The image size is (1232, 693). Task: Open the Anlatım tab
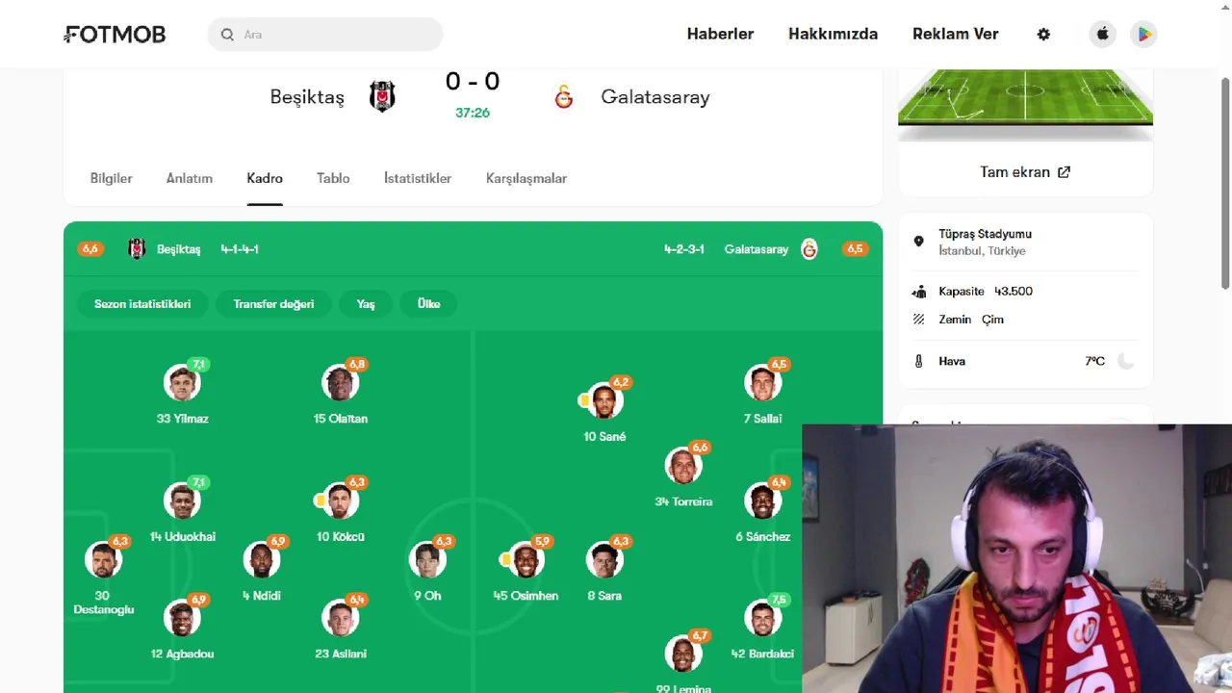[x=190, y=178]
